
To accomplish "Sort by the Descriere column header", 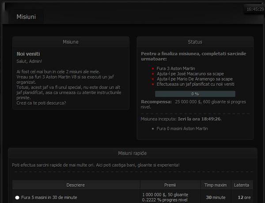I will (x=76, y=185).
